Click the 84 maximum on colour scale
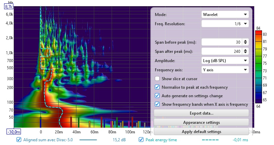Viewport: 274px width, 145px height. [x=258, y=28]
